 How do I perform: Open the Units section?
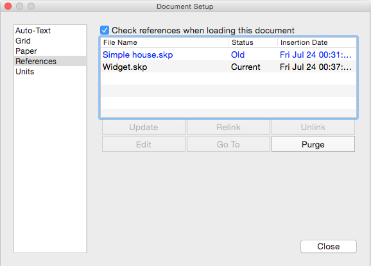pos(50,72)
